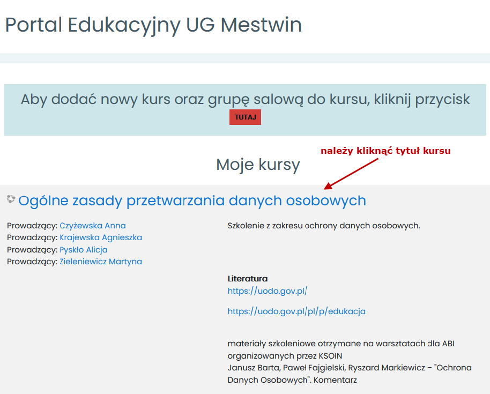
Task: Open the link https://uodo.gov.pl/pl/p/edukacja
Action: coord(296,311)
